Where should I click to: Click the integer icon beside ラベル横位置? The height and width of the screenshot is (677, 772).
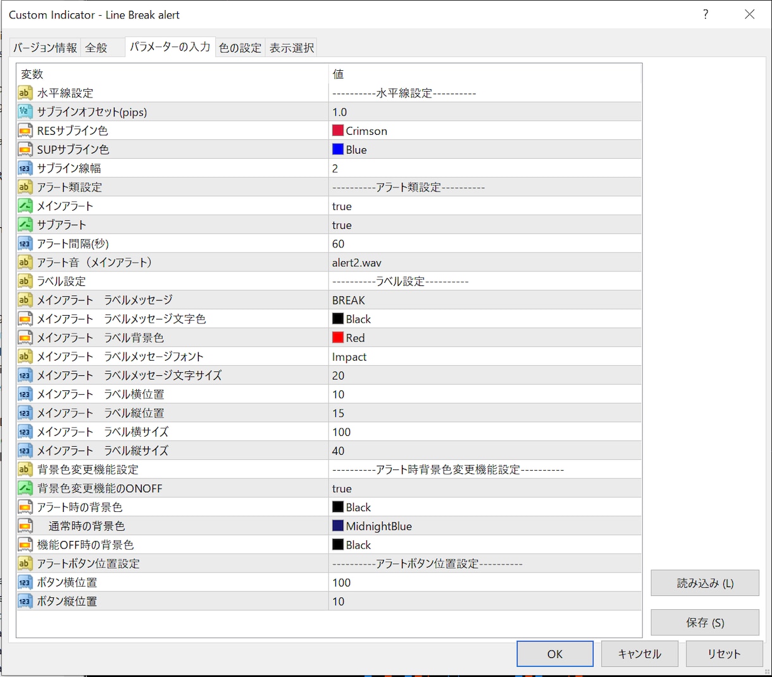(25, 394)
